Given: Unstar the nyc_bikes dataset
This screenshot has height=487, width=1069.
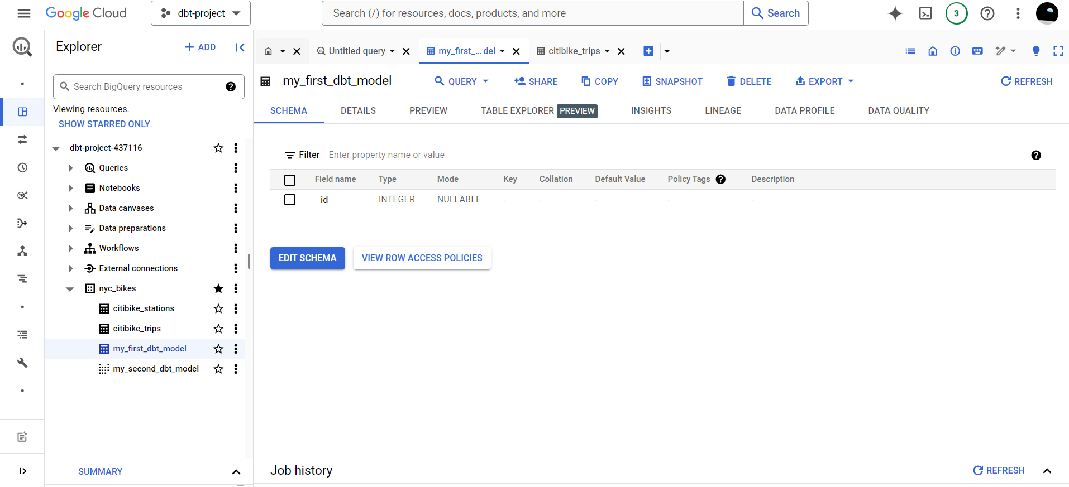Looking at the screenshot, I should [x=218, y=288].
